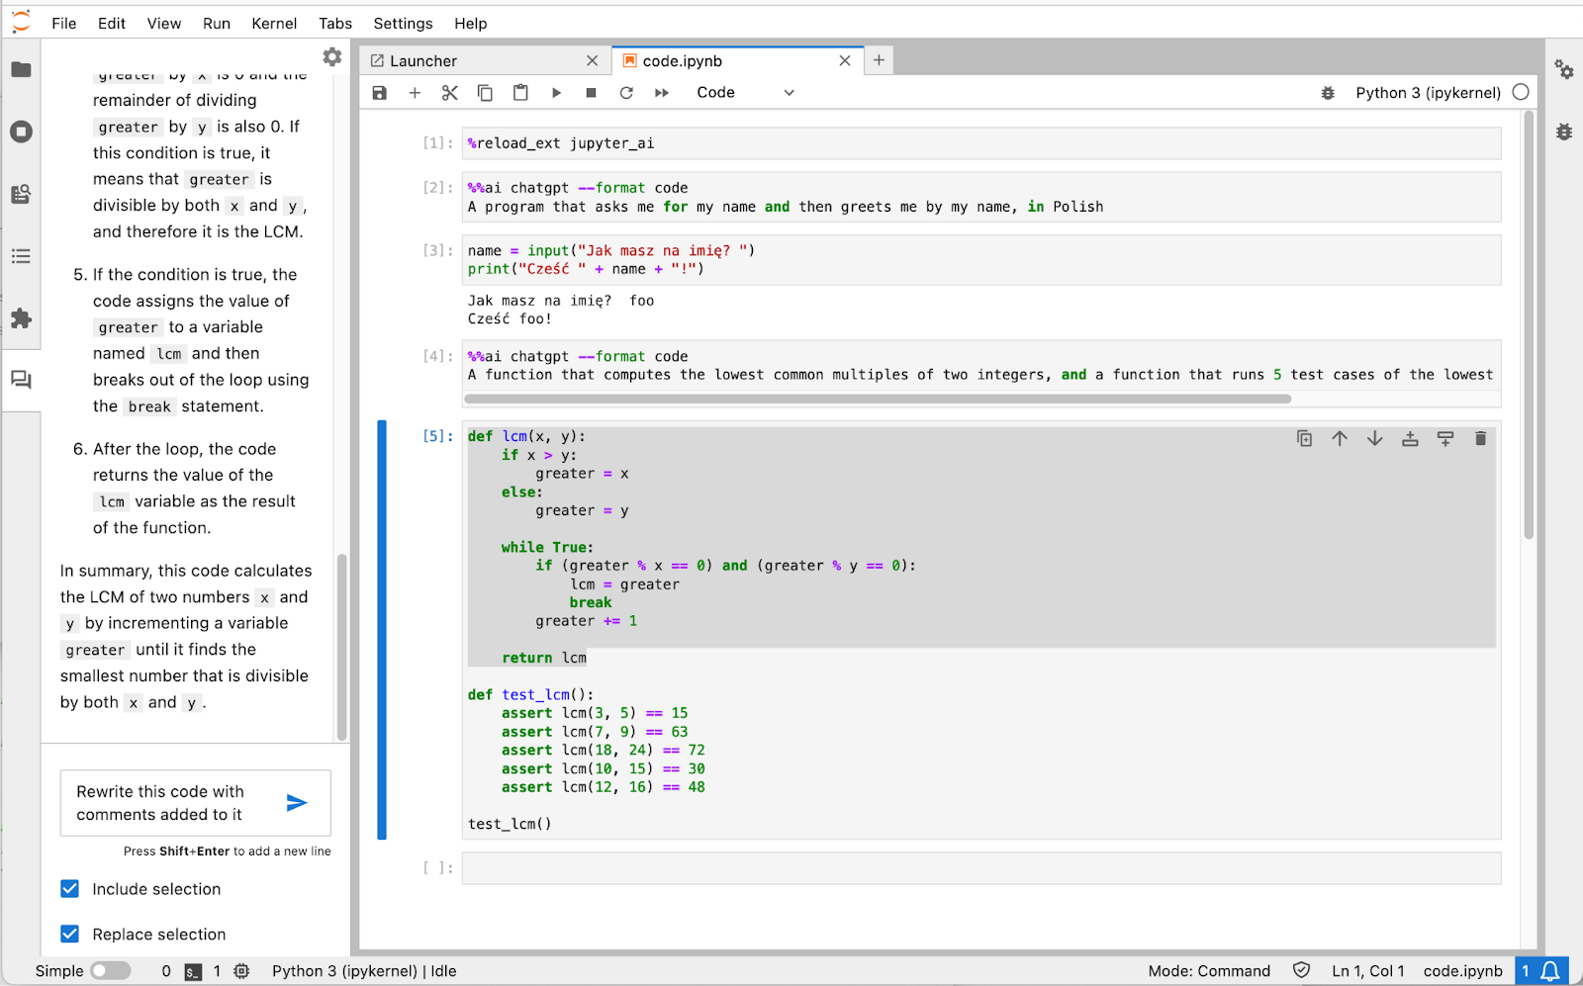Switch to the Launcher tab
The width and height of the screenshot is (1583, 986).
(423, 61)
